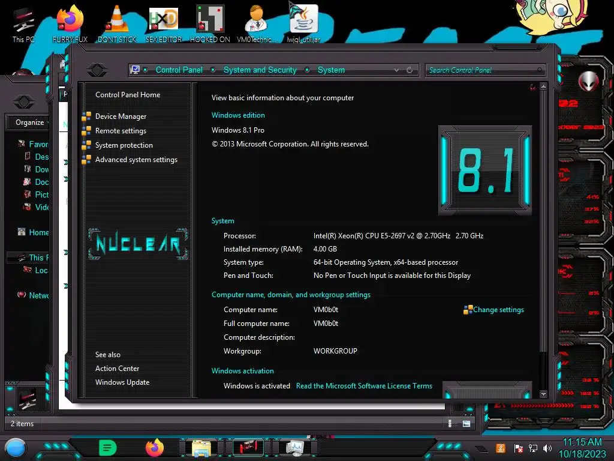Click the volume speaker tray icon

pyautogui.click(x=547, y=448)
